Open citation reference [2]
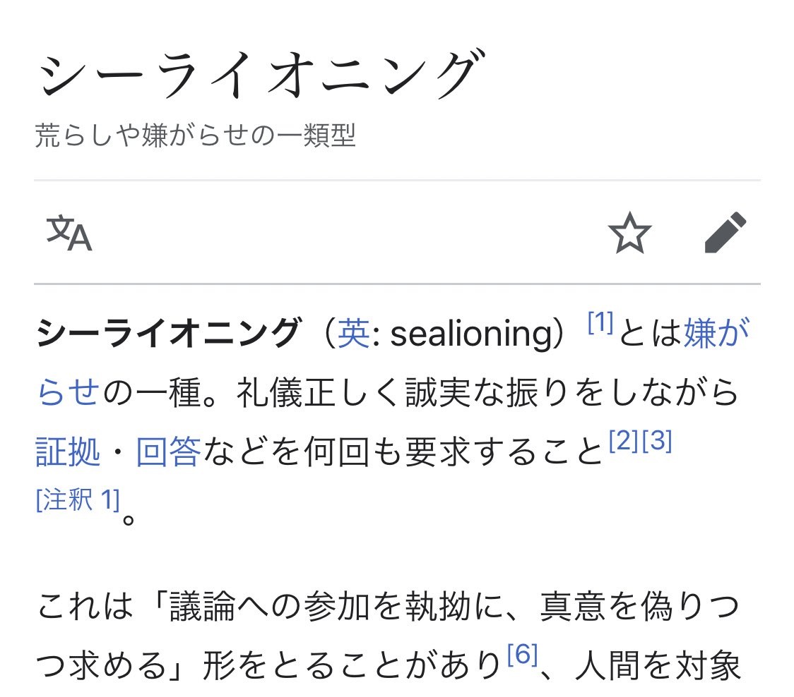 coord(623,440)
